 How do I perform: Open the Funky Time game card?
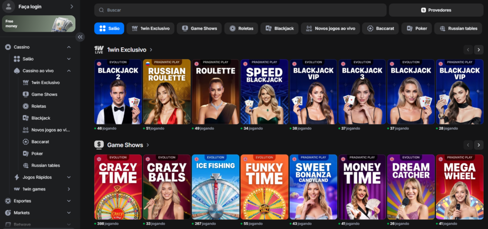pos(264,187)
